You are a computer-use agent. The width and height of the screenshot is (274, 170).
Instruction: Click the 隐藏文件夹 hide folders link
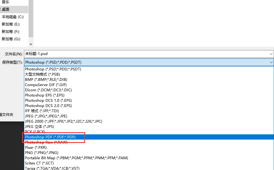tap(7, 115)
